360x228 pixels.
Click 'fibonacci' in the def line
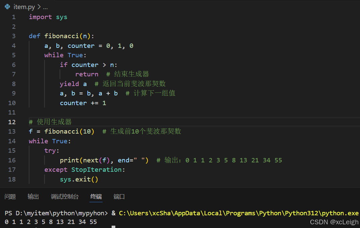pyautogui.click(x=62, y=36)
